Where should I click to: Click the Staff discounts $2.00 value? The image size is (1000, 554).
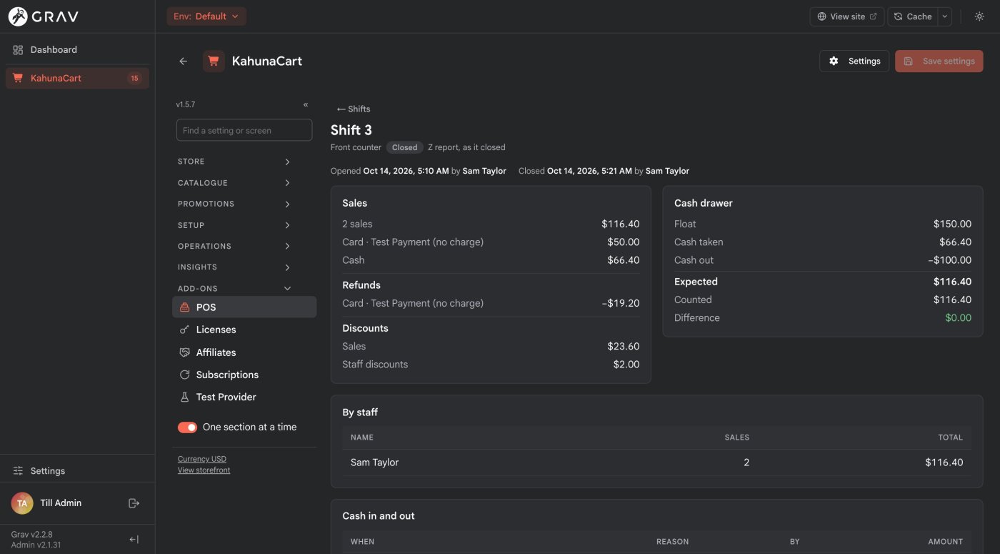626,365
